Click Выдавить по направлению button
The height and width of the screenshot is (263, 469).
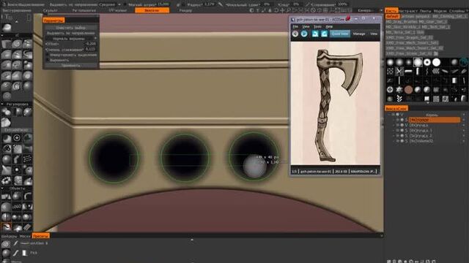[x=70, y=33]
